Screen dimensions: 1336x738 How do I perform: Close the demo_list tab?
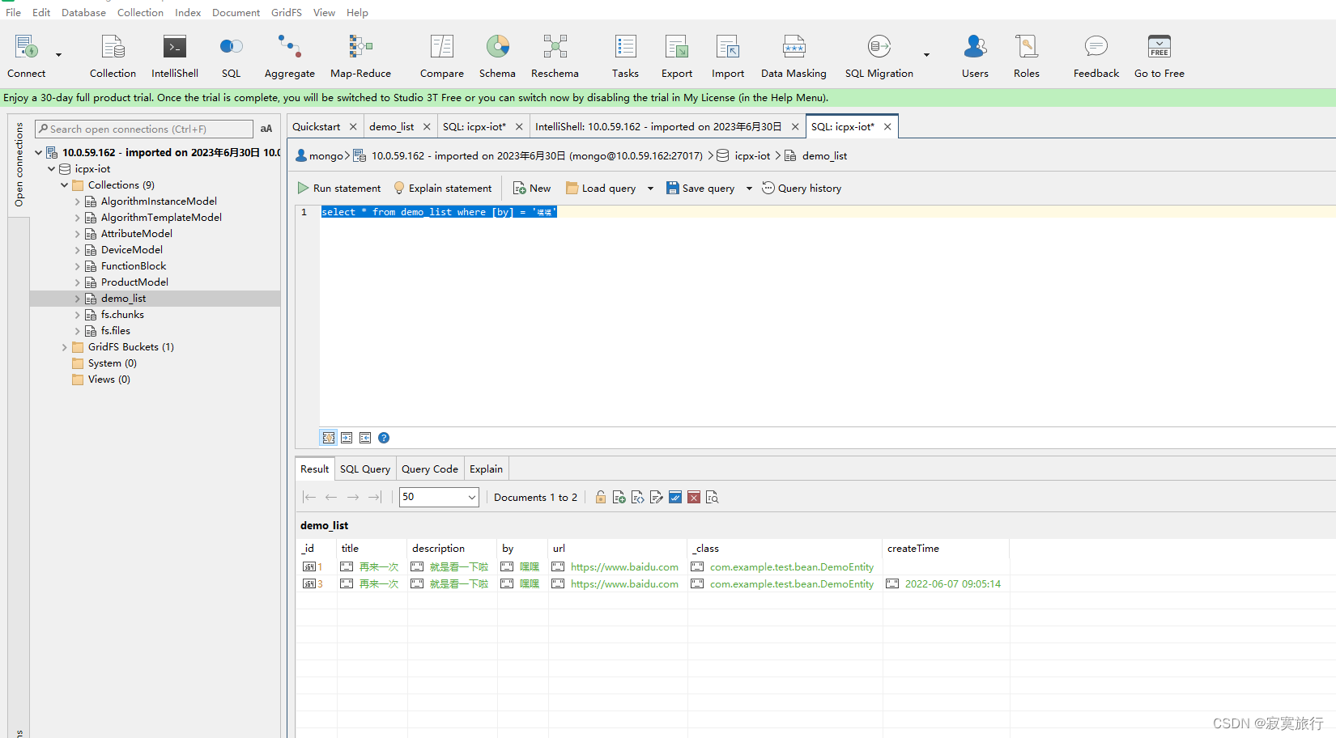click(x=427, y=127)
